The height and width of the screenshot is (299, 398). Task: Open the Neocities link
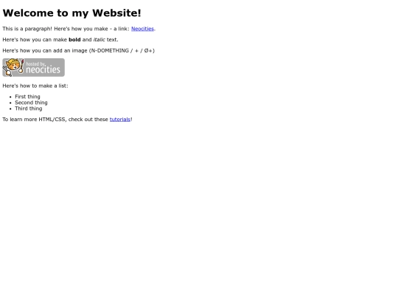(x=142, y=29)
